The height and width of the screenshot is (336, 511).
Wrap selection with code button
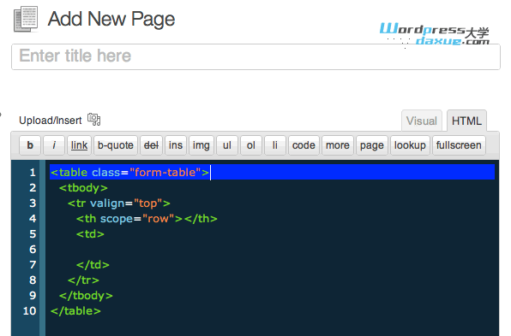click(x=304, y=145)
